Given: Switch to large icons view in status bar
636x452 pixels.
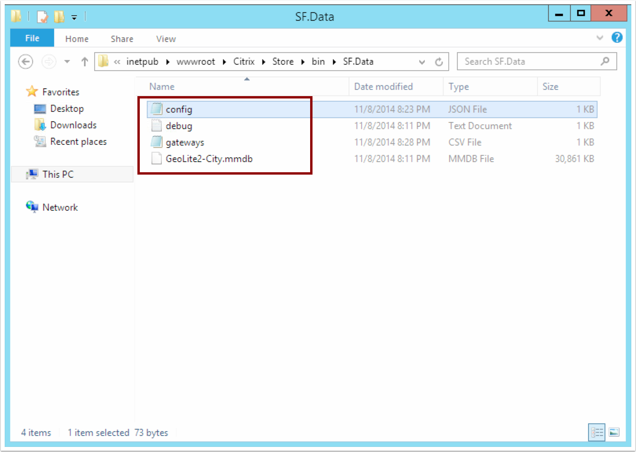Looking at the screenshot, I should coord(614,432).
